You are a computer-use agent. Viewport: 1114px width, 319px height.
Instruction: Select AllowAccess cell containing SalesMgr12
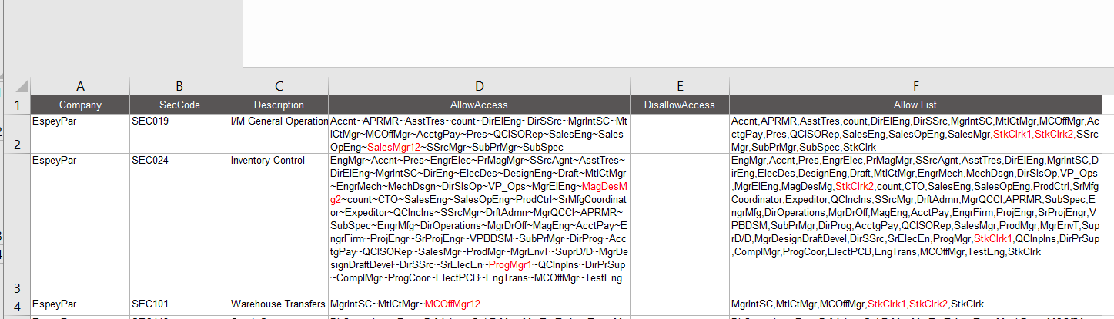(479, 133)
